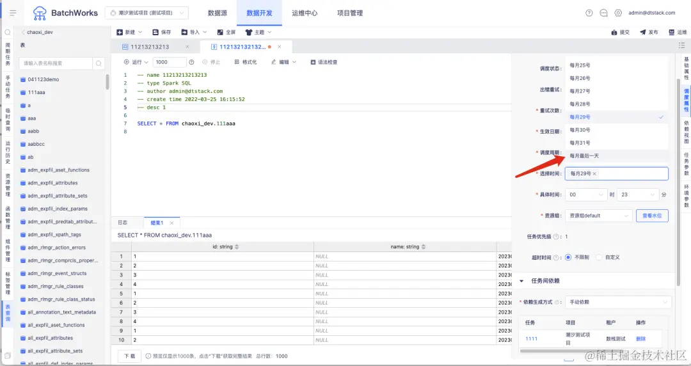This screenshot has width=691, height=366.
Task: Click the 运维 operations icon
Action: (x=672, y=32)
